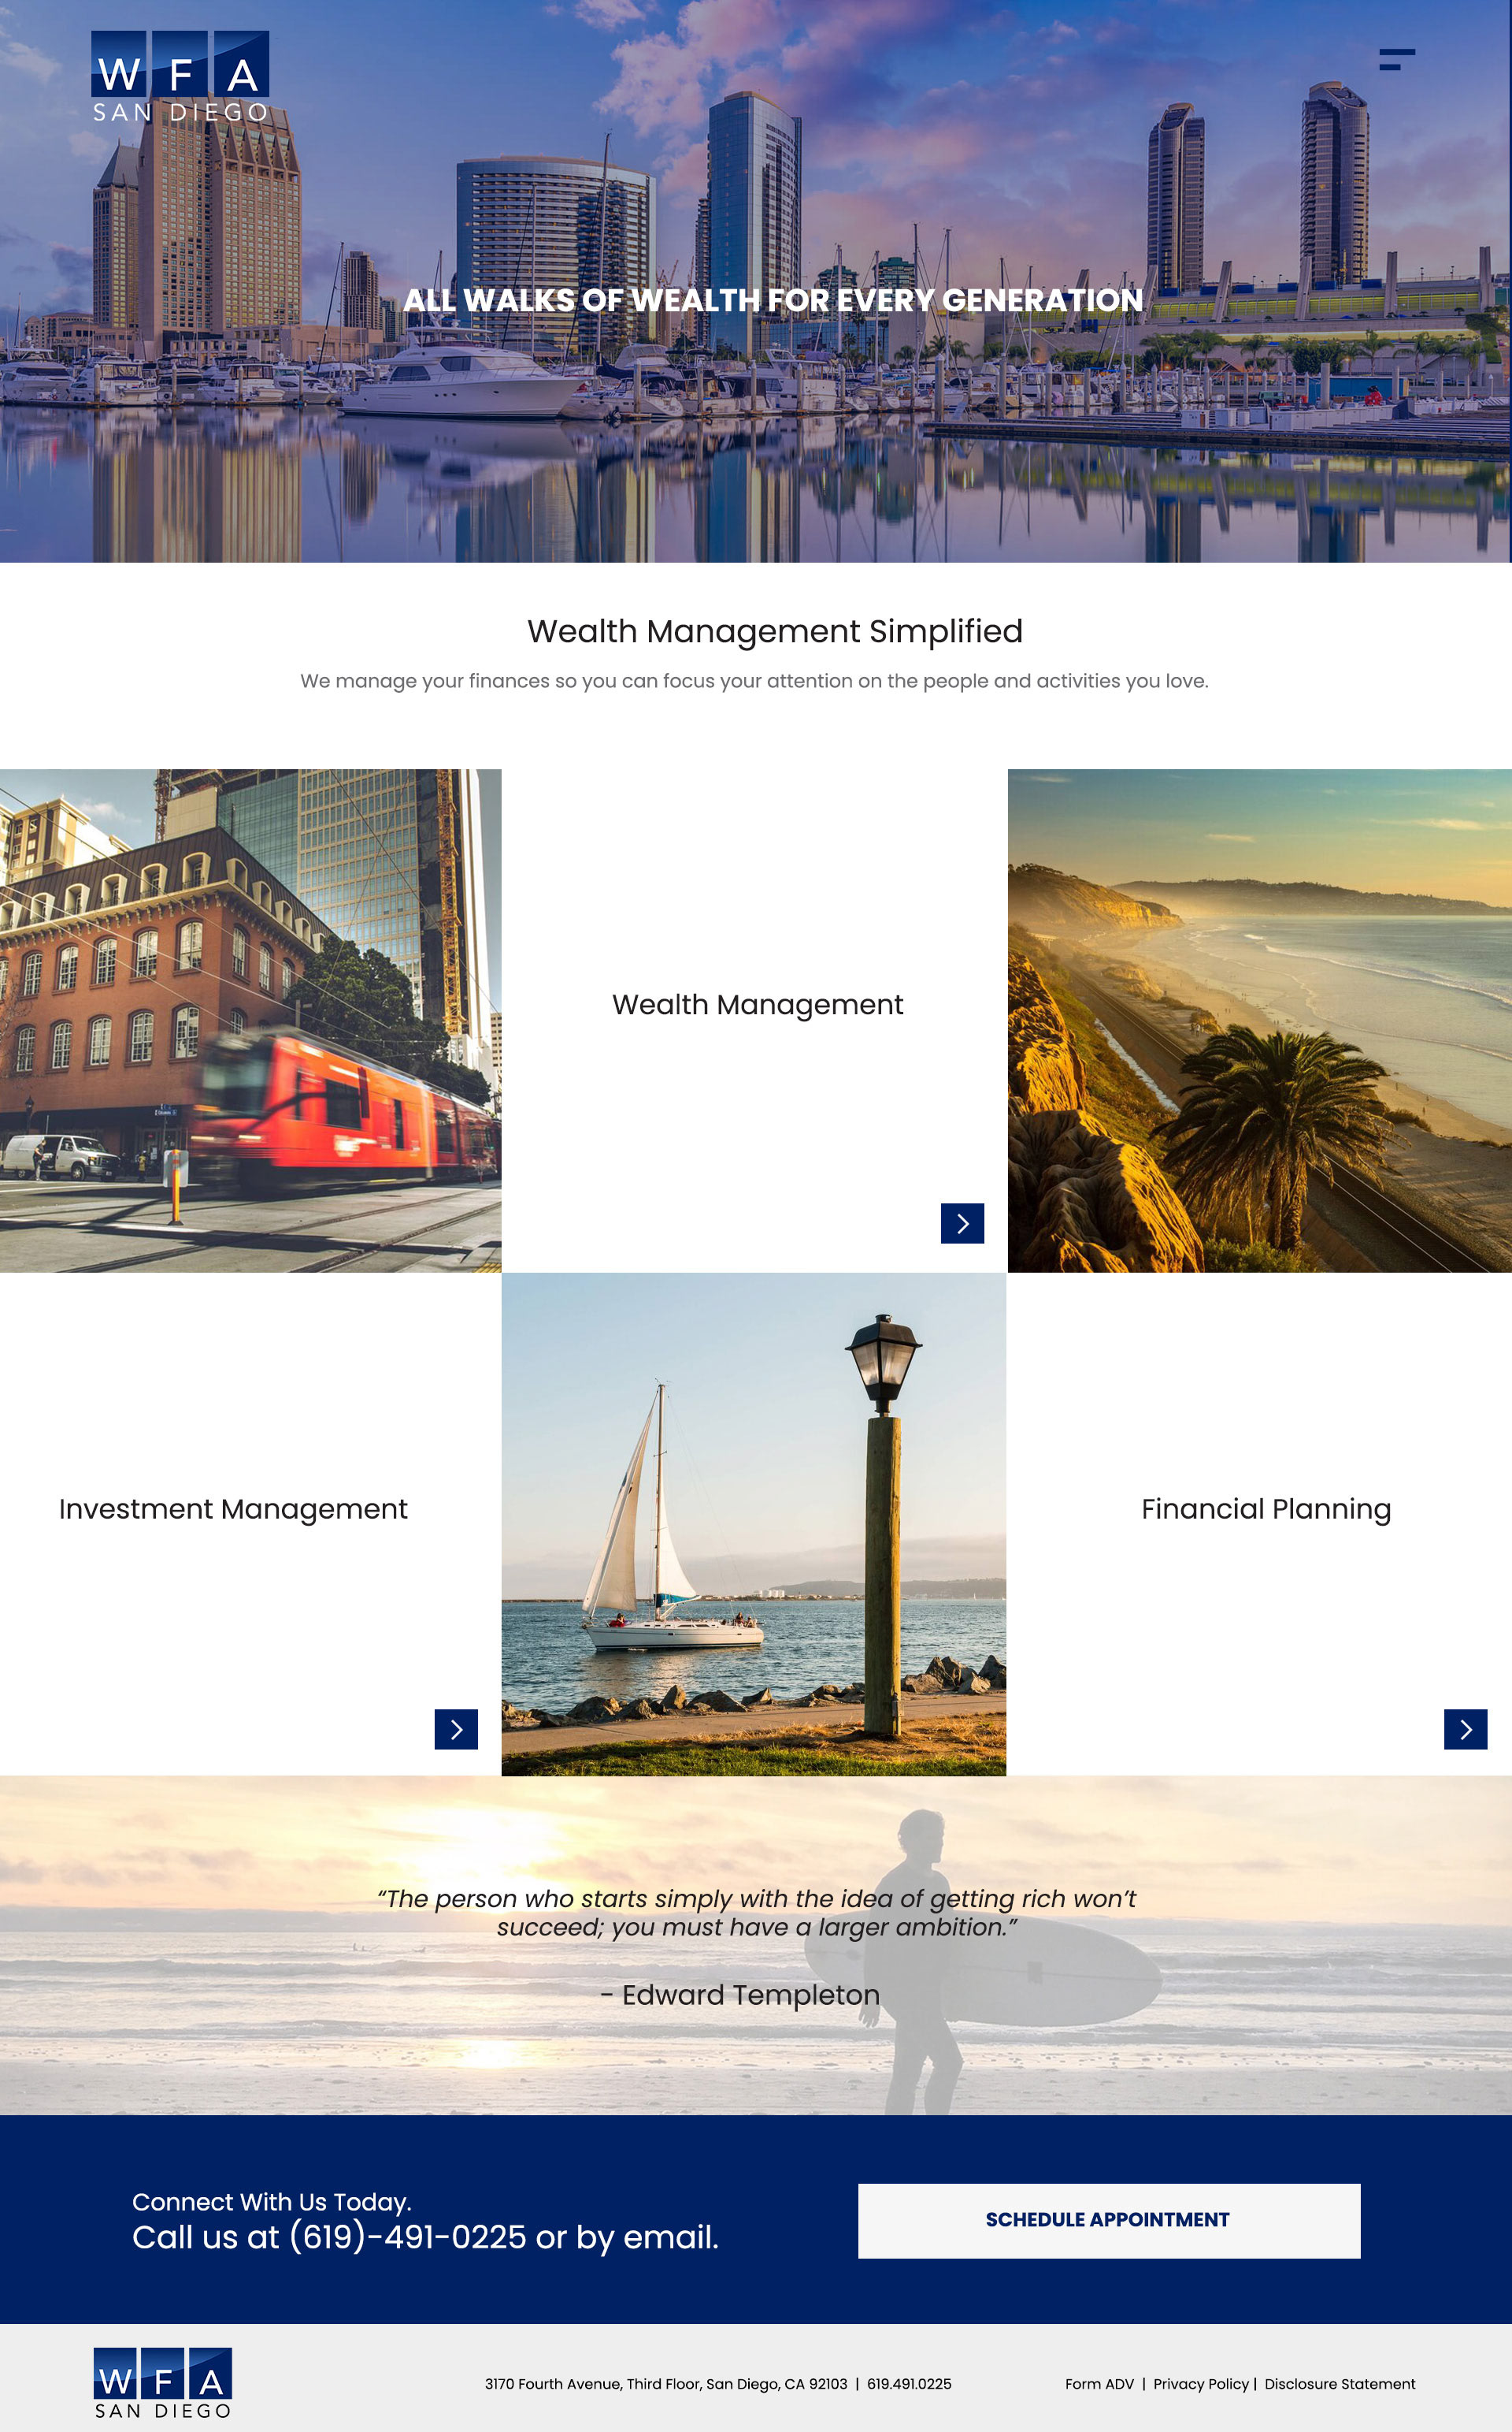Click the Fourth Avenue footer address

point(665,2384)
